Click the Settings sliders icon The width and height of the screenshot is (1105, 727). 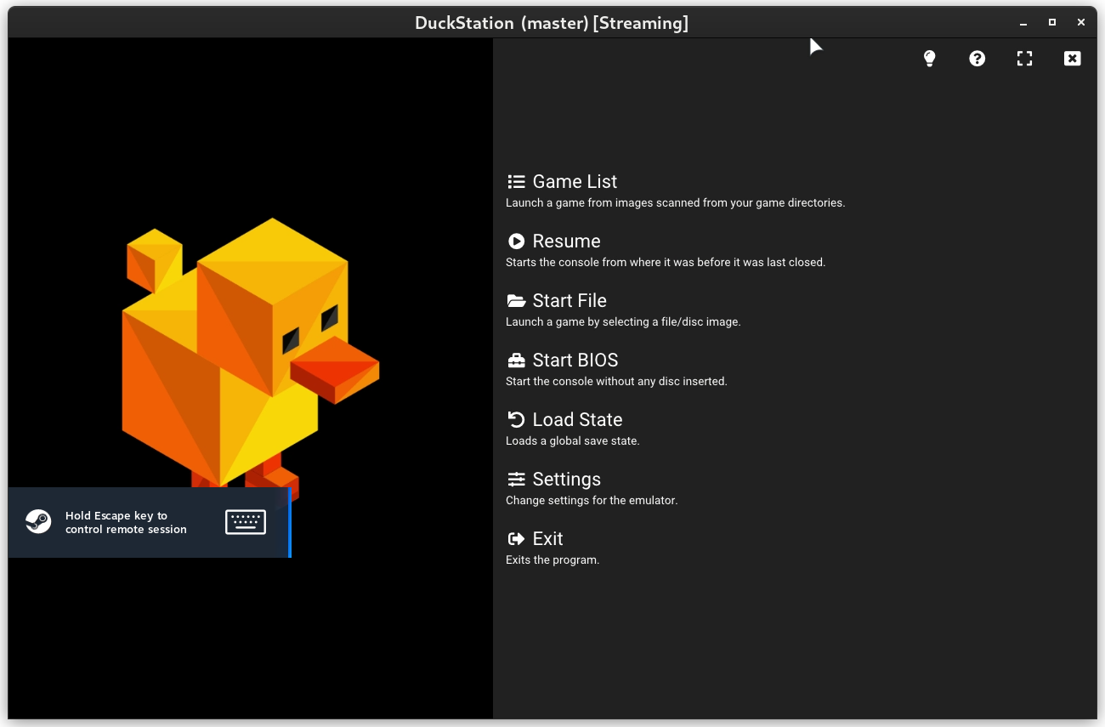[x=516, y=479]
